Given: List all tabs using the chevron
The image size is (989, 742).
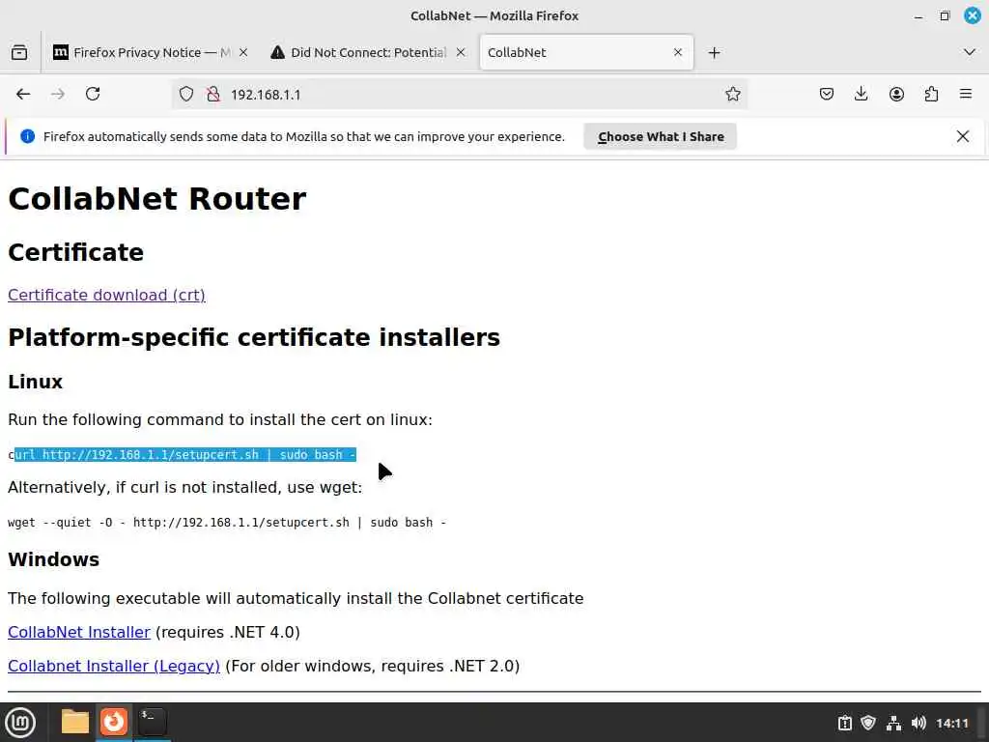Looking at the screenshot, I should pyautogui.click(x=970, y=52).
